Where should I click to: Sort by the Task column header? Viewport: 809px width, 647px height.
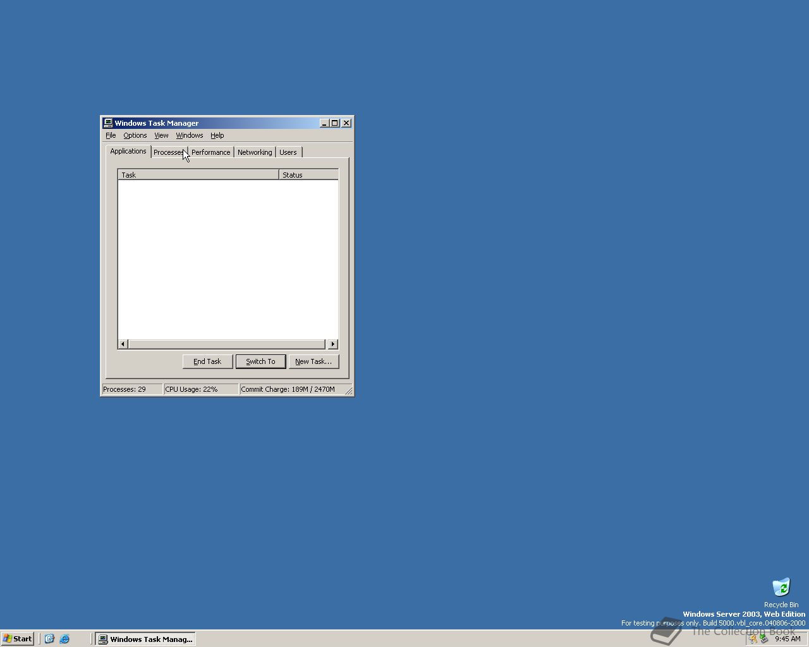198,175
